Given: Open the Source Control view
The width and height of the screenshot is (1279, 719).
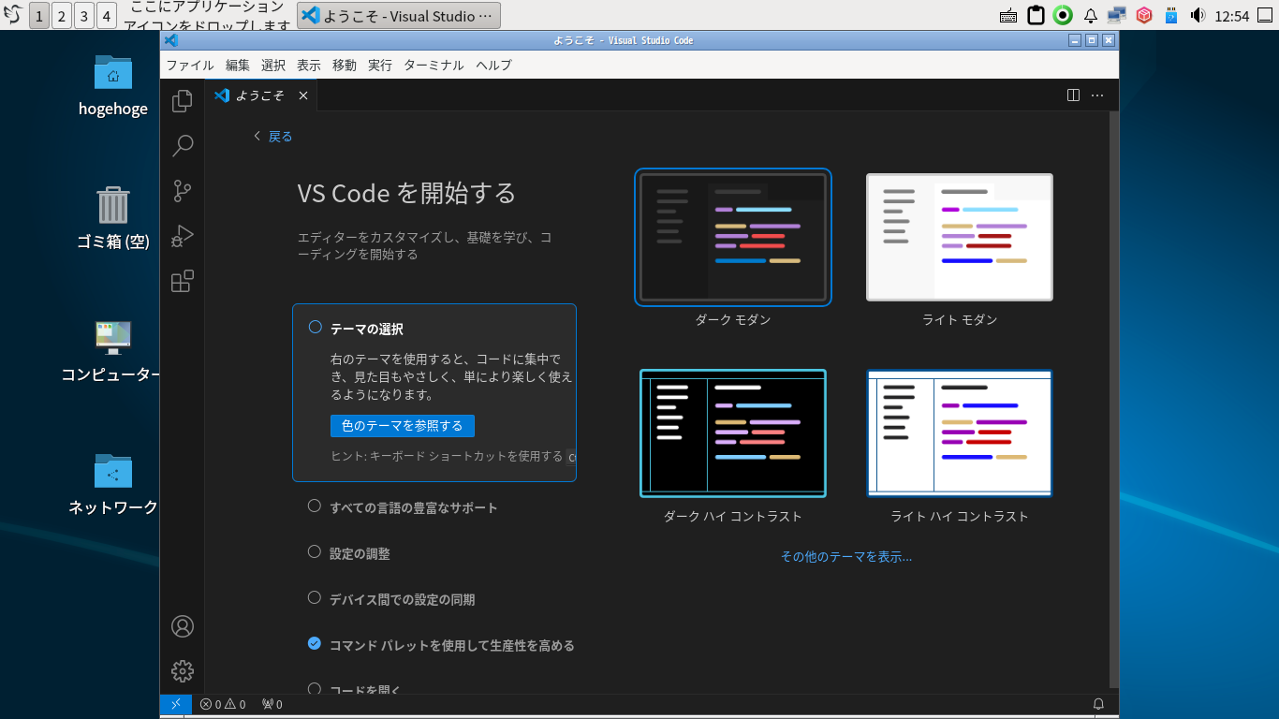Looking at the screenshot, I should click(x=183, y=191).
